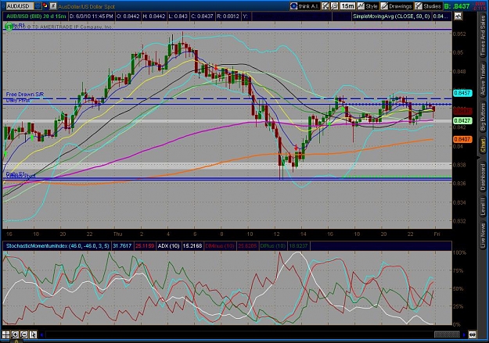This screenshot has width=489, height=343.
Task: Click the Daily S1 line label
Action: click(x=16, y=173)
